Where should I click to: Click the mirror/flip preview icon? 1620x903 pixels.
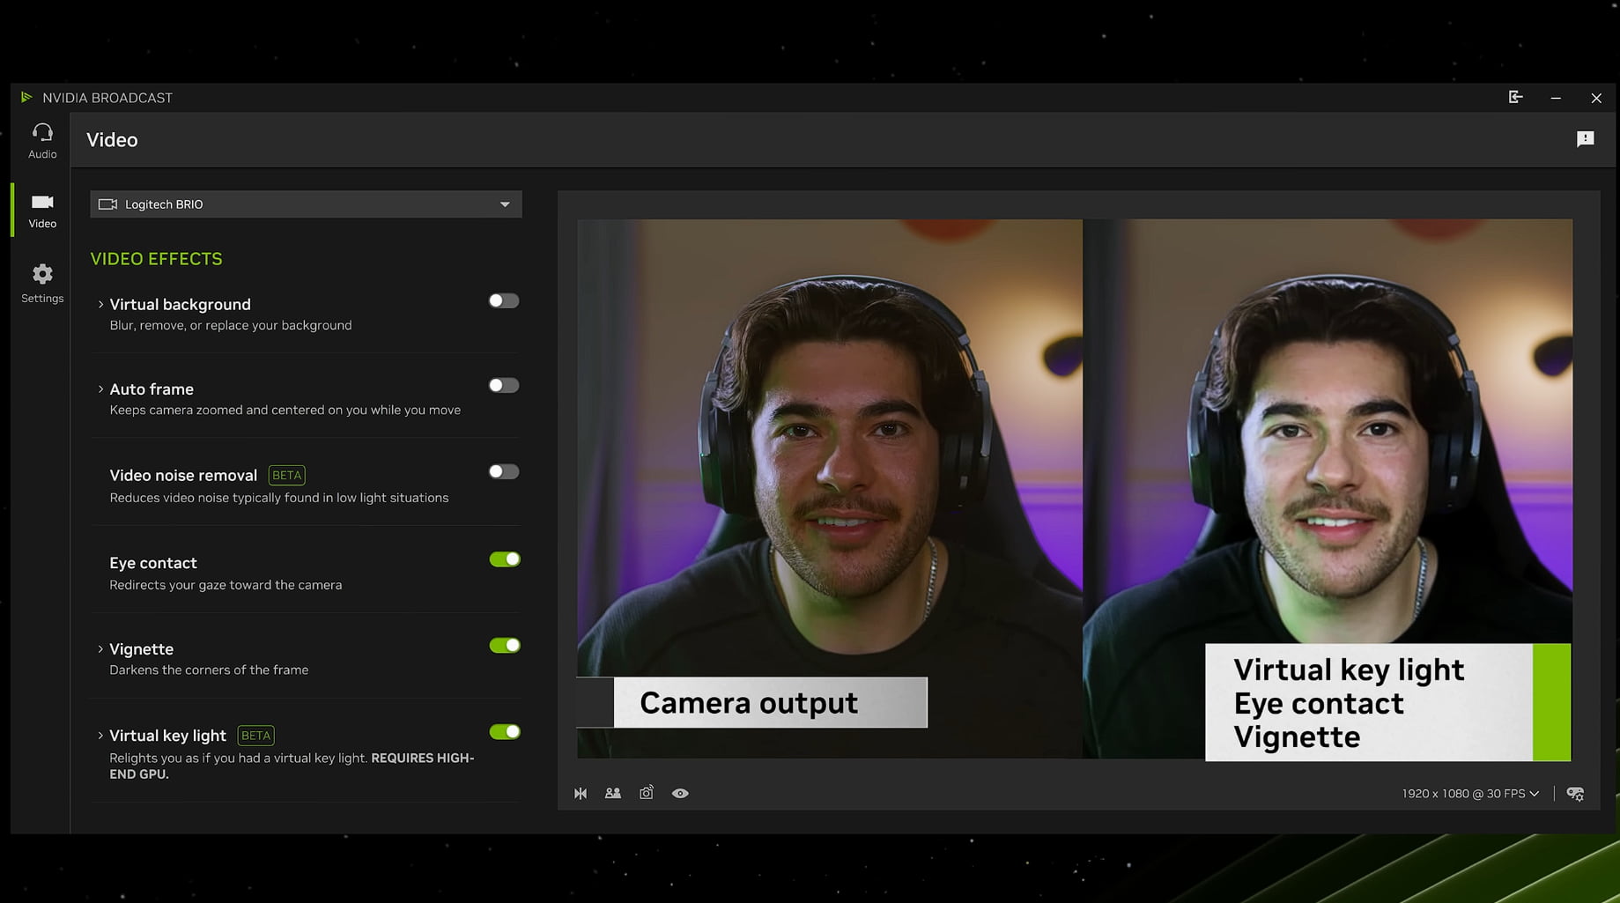click(x=581, y=793)
